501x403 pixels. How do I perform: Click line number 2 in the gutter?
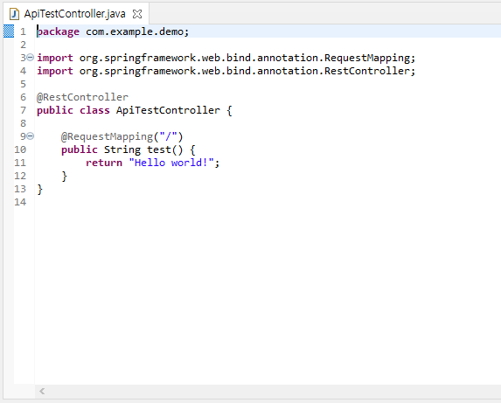tap(23, 45)
